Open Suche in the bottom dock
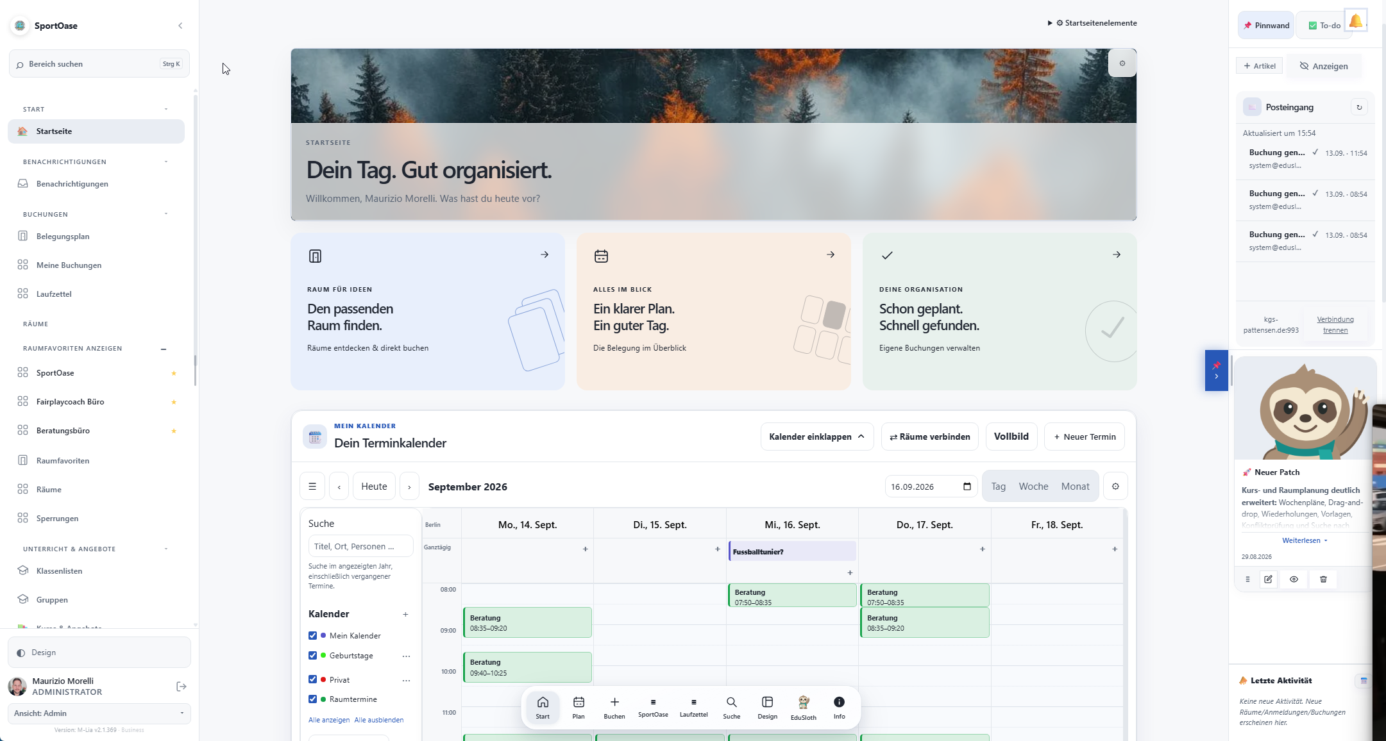Viewport: 1386px width, 741px height. (732, 708)
